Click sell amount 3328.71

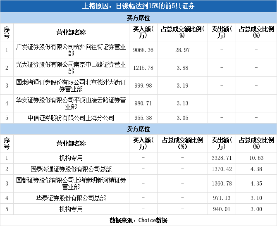tap(222, 158)
